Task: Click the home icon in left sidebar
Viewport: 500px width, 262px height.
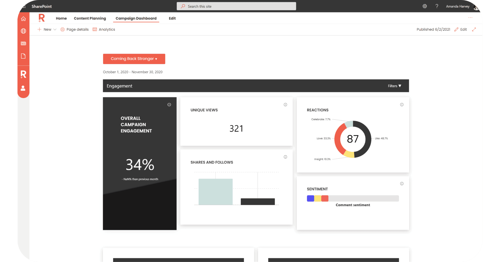Action: pyautogui.click(x=23, y=19)
